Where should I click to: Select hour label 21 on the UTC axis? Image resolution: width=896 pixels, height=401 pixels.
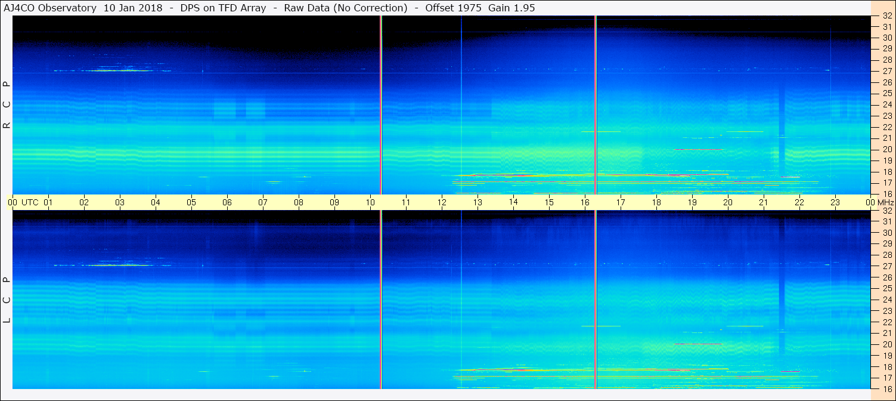tap(764, 202)
